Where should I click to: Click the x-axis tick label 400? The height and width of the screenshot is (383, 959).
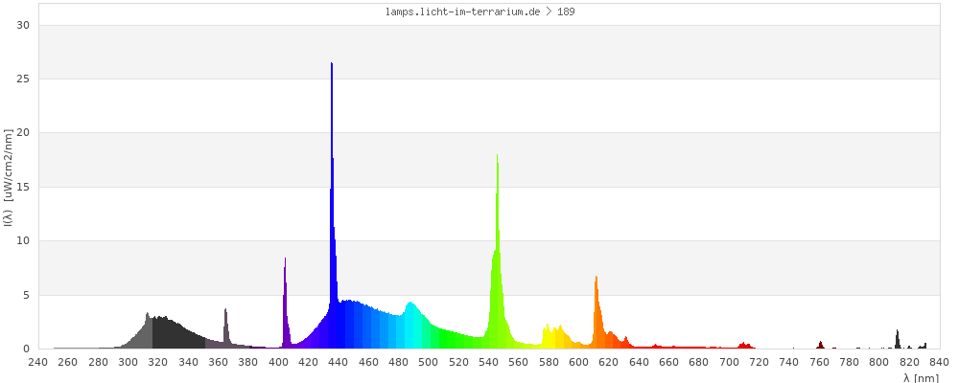[278, 362]
